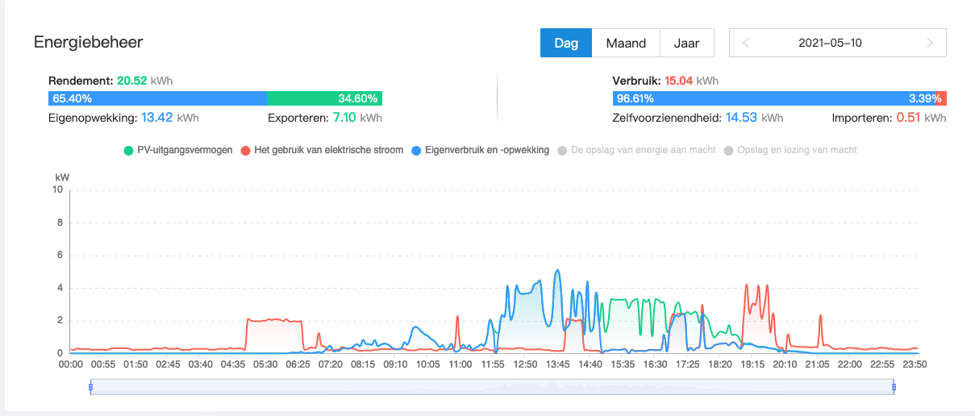The height and width of the screenshot is (416, 975).
Task: Toggle the PV-uitgangsvermogen legend series
Action: pyautogui.click(x=178, y=150)
